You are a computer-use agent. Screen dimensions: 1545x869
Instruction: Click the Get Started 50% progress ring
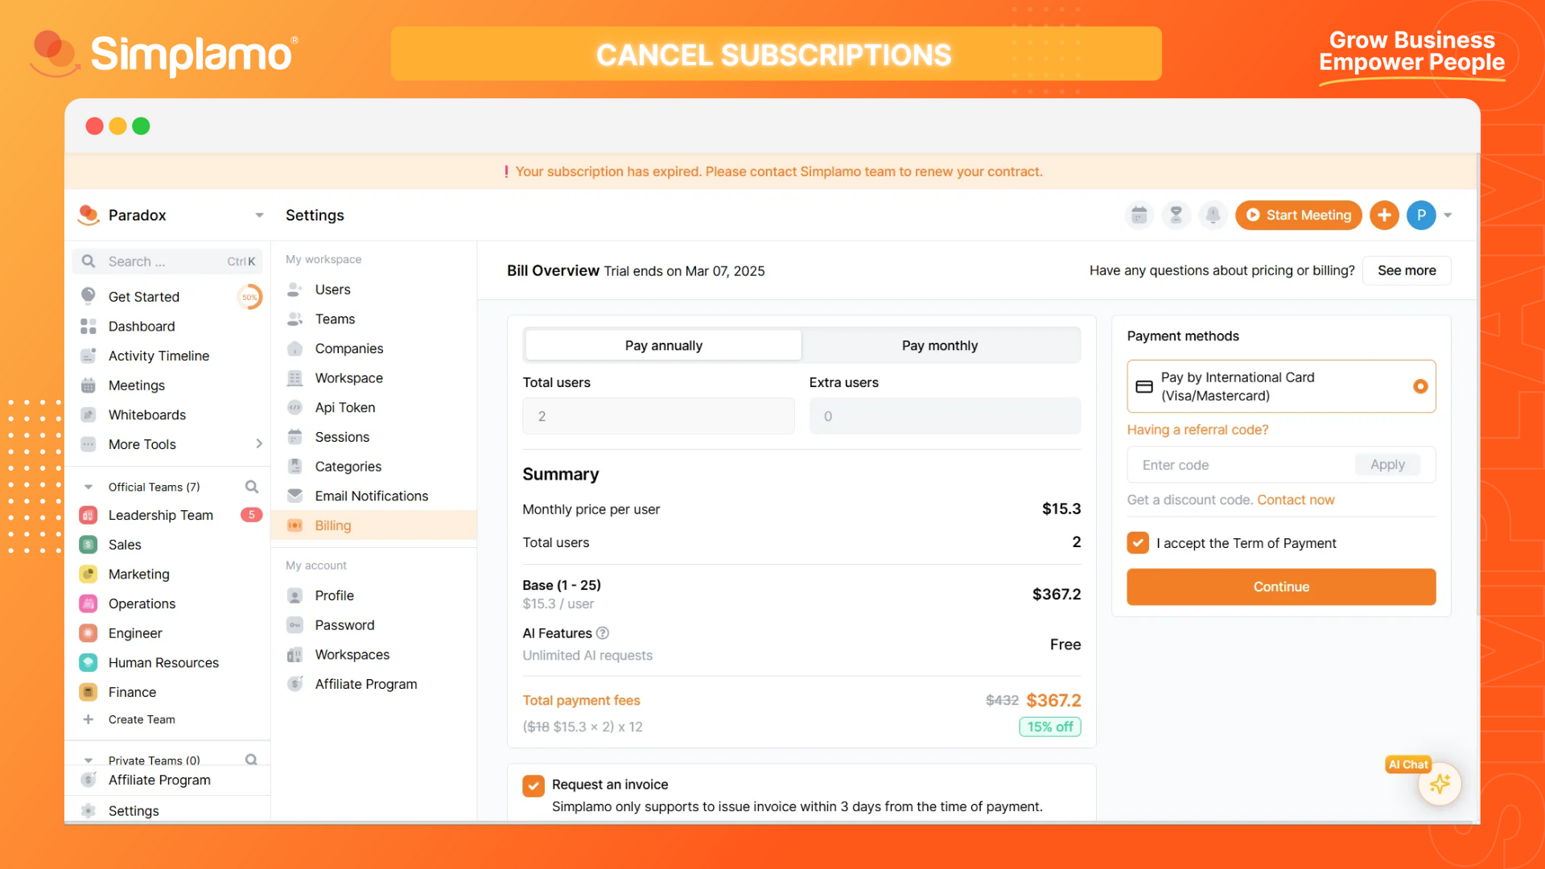249,297
